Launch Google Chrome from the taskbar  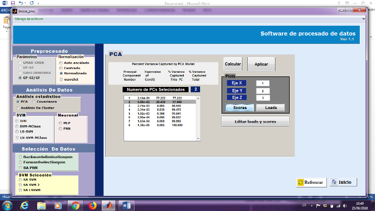75,205
